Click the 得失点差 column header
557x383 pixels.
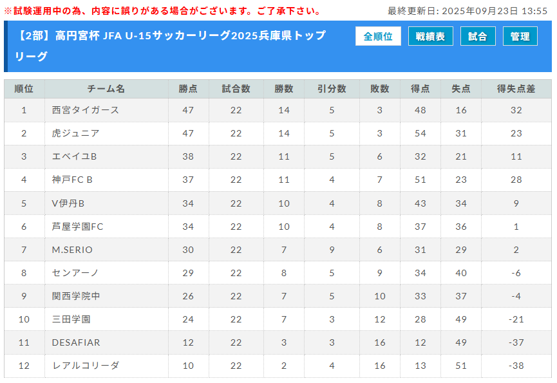tap(516, 89)
